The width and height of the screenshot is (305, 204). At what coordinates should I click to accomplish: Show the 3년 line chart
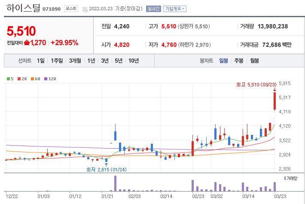(105, 61)
